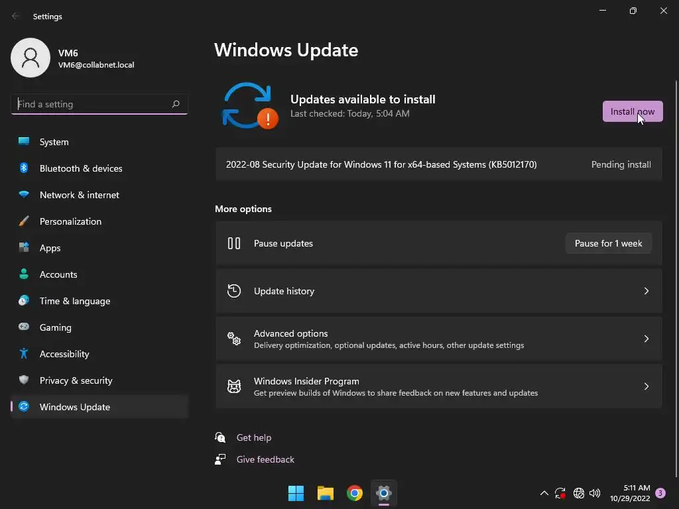This screenshot has height=509, width=679.
Task: Open the Windows Insider Program chevron
Action: (x=646, y=386)
